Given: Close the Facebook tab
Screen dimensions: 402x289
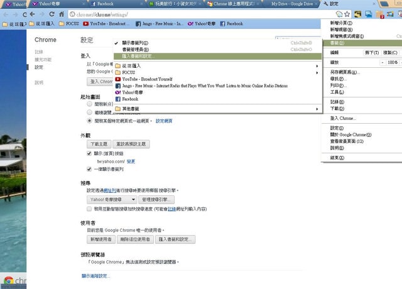Looking at the screenshot, I should [141, 4].
